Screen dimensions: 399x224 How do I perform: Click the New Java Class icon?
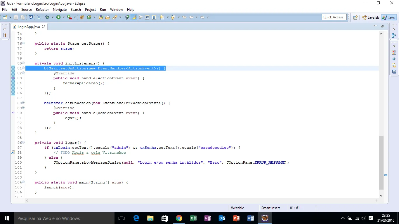(x=89, y=17)
